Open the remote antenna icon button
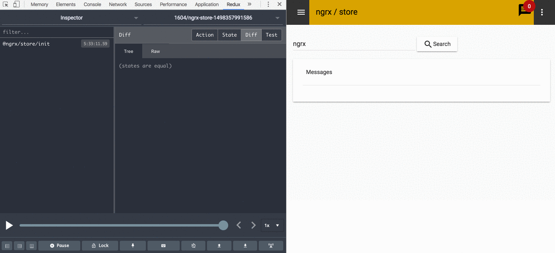555x253 pixels. [271, 246]
